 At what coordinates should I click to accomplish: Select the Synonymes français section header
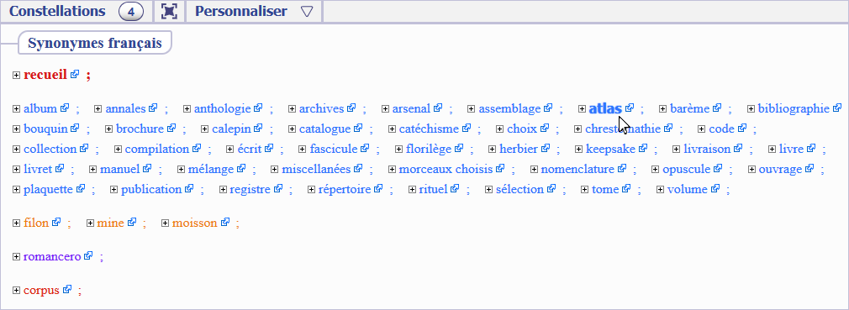pos(95,43)
